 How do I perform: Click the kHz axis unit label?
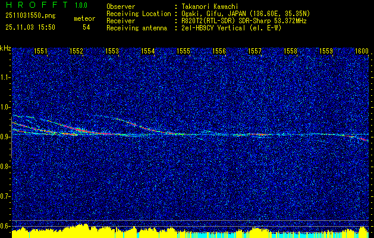(x=5, y=48)
